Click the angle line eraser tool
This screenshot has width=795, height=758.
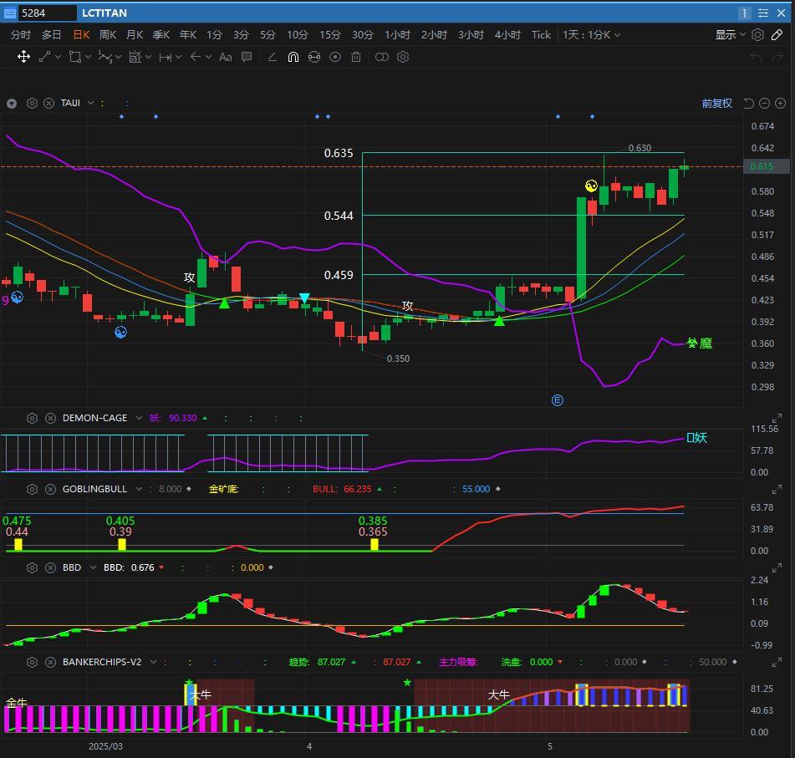(273, 57)
